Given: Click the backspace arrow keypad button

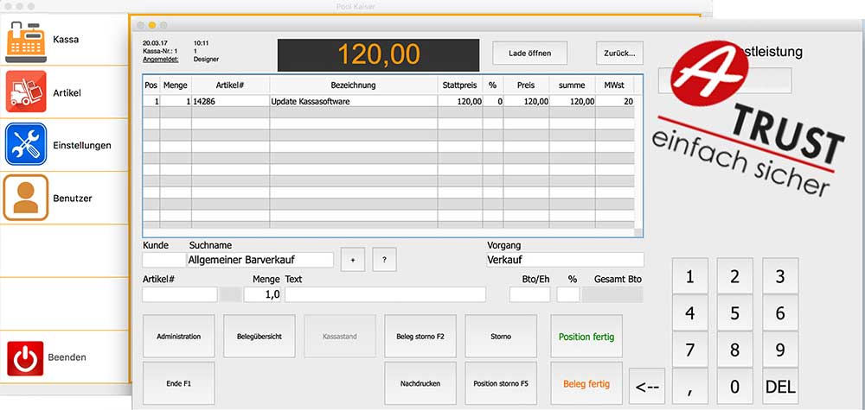Looking at the screenshot, I should [x=647, y=387].
